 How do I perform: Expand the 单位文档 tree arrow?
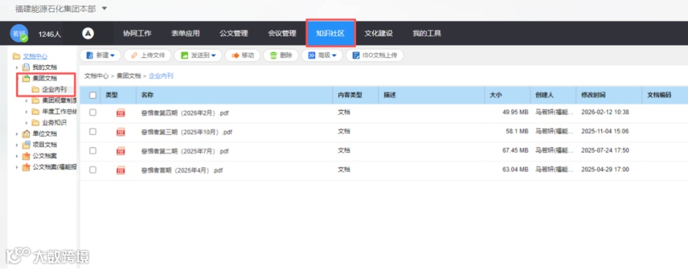tap(17, 133)
